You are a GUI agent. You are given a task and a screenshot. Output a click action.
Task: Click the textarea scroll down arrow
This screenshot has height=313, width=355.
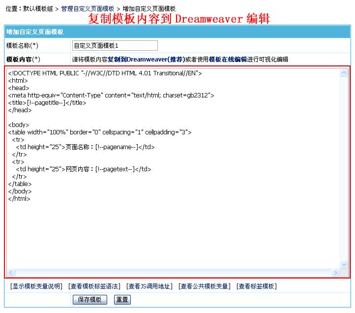pyautogui.click(x=344, y=264)
